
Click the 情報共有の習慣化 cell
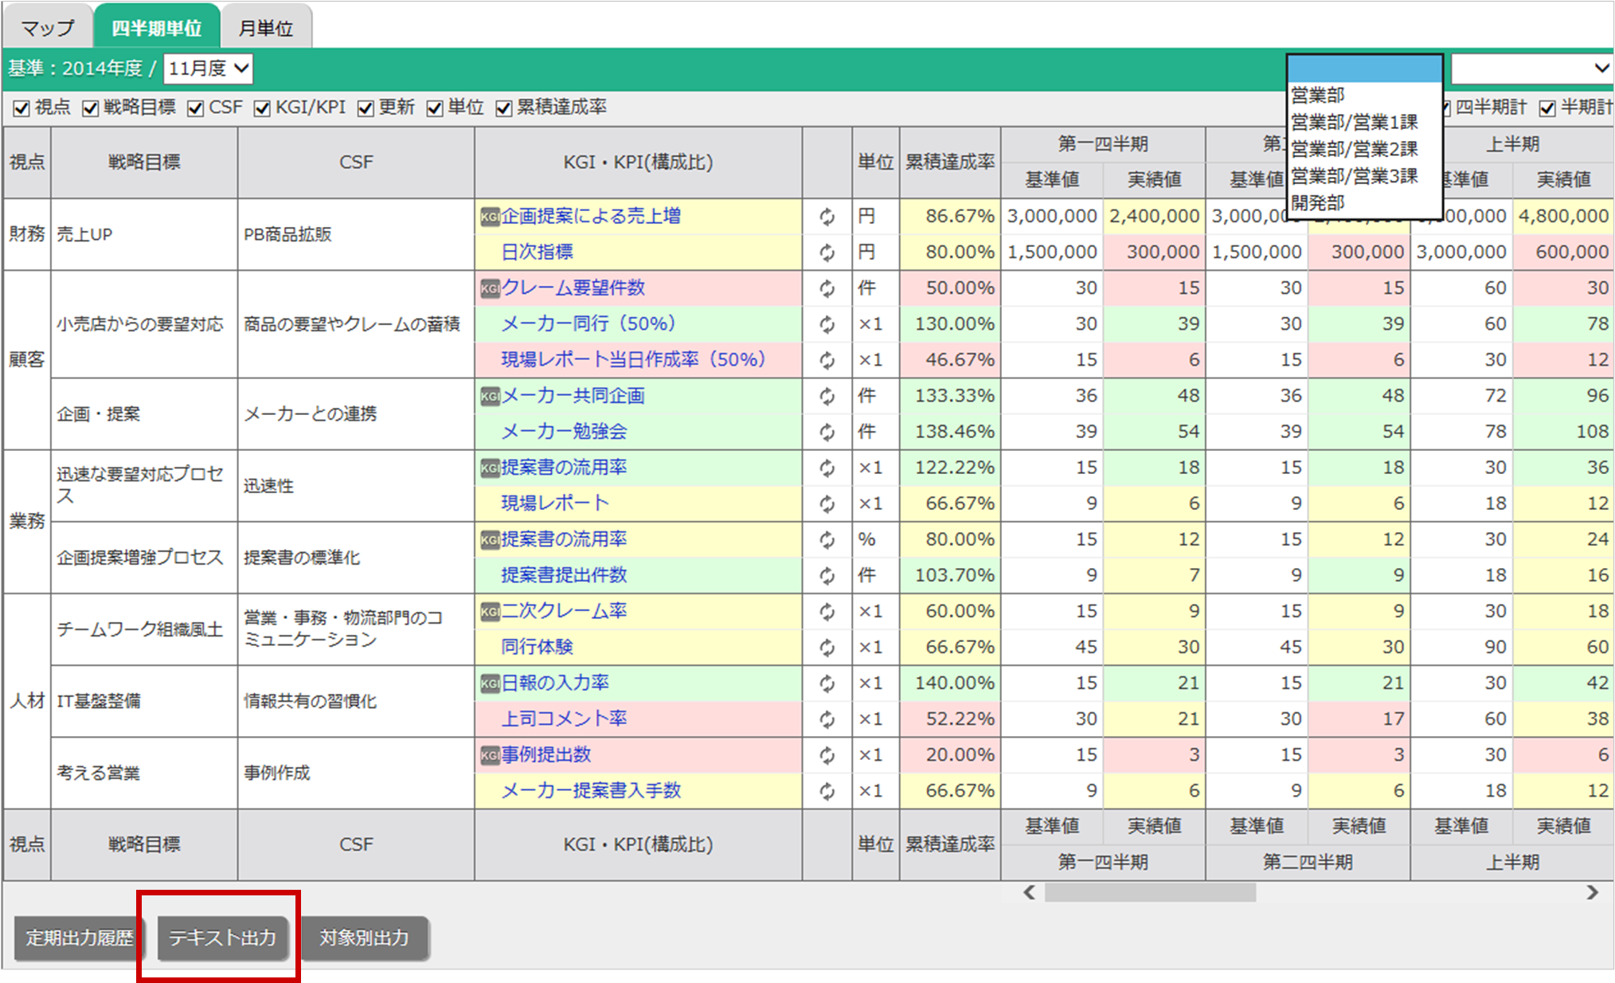[356, 701]
